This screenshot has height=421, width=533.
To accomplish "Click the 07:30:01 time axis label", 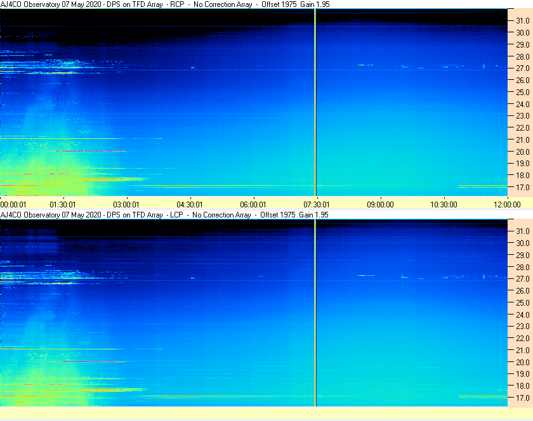I will pyautogui.click(x=317, y=205).
